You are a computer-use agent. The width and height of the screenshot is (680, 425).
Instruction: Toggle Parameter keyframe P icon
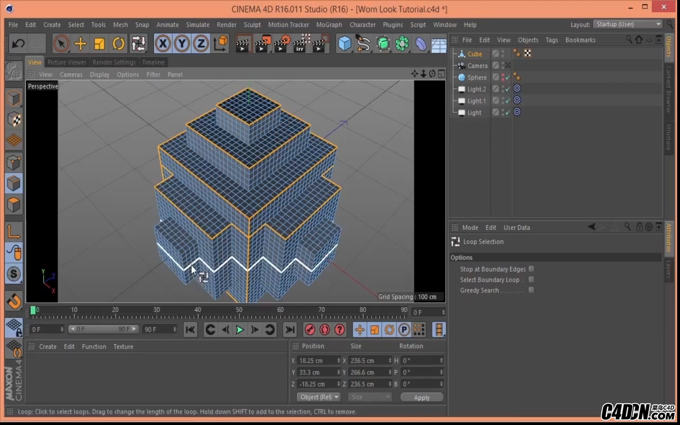tap(404, 330)
